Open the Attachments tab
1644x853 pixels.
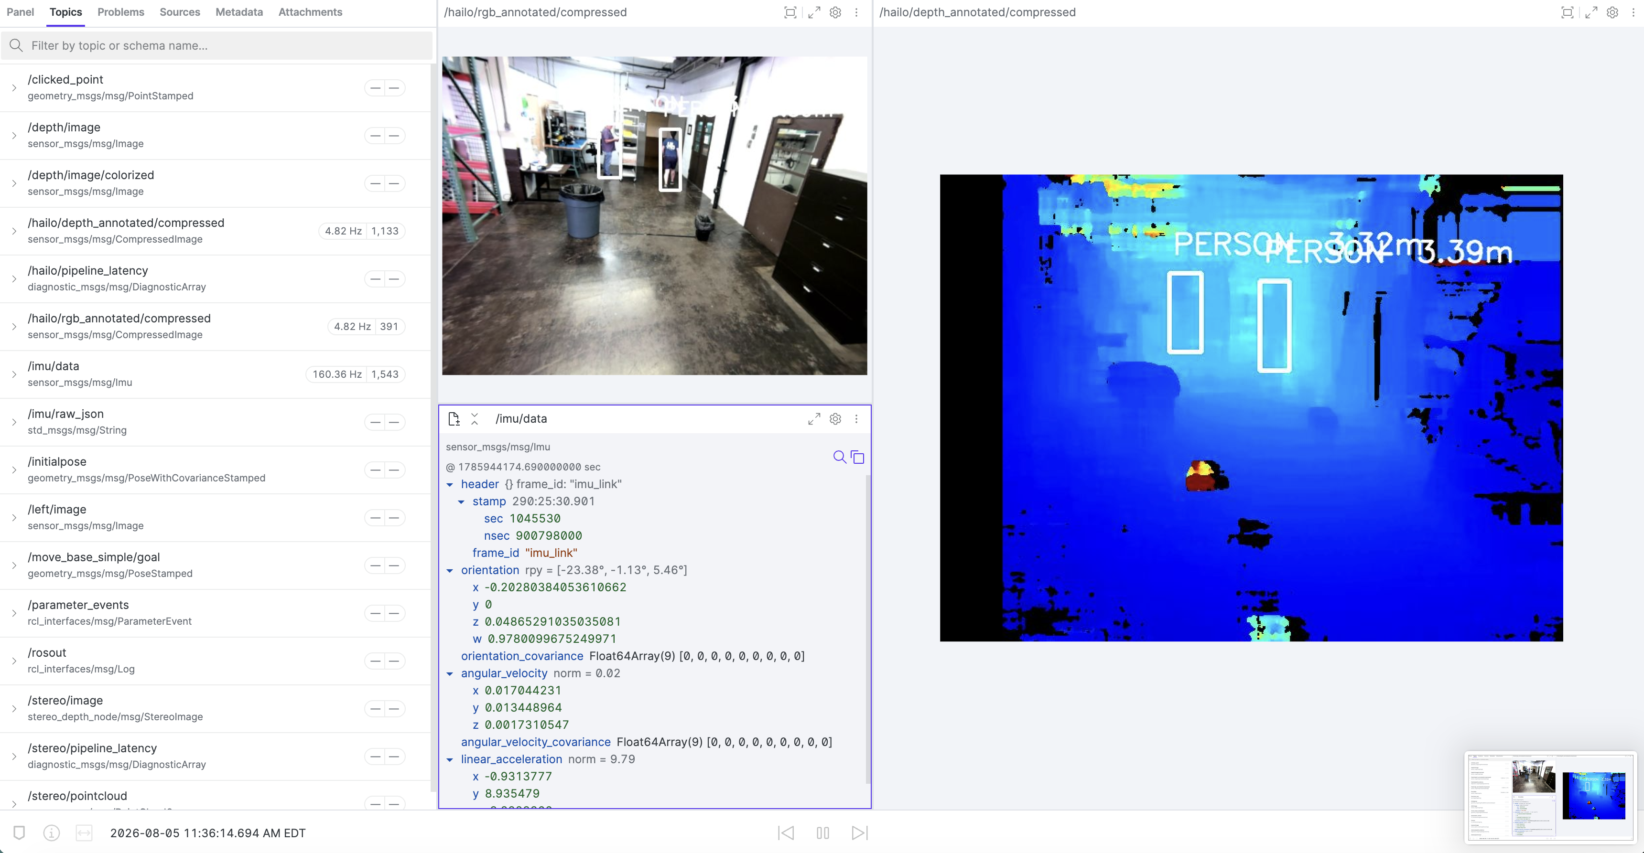[310, 12]
